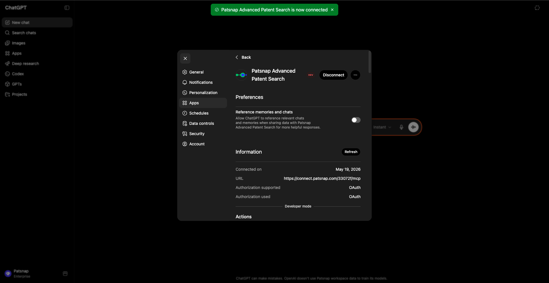The height and width of the screenshot is (283, 549).
Task: Open Images in the sidebar
Action: [x=37, y=43]
